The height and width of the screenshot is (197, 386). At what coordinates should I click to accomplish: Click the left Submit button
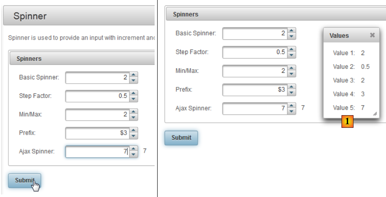click(x=24, y=180)
